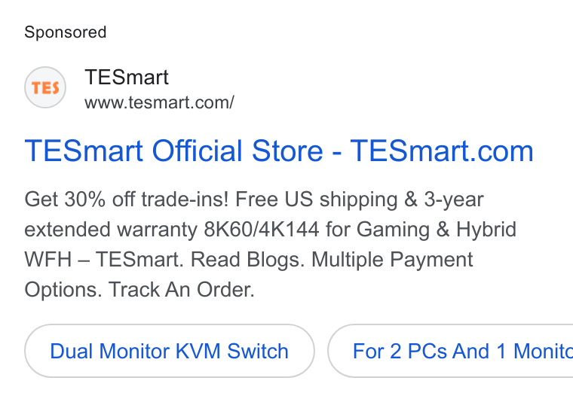Click the www.tesmart.com/ URL text
The height and width of the screenshot is (402, 573).
coord(159,102)
